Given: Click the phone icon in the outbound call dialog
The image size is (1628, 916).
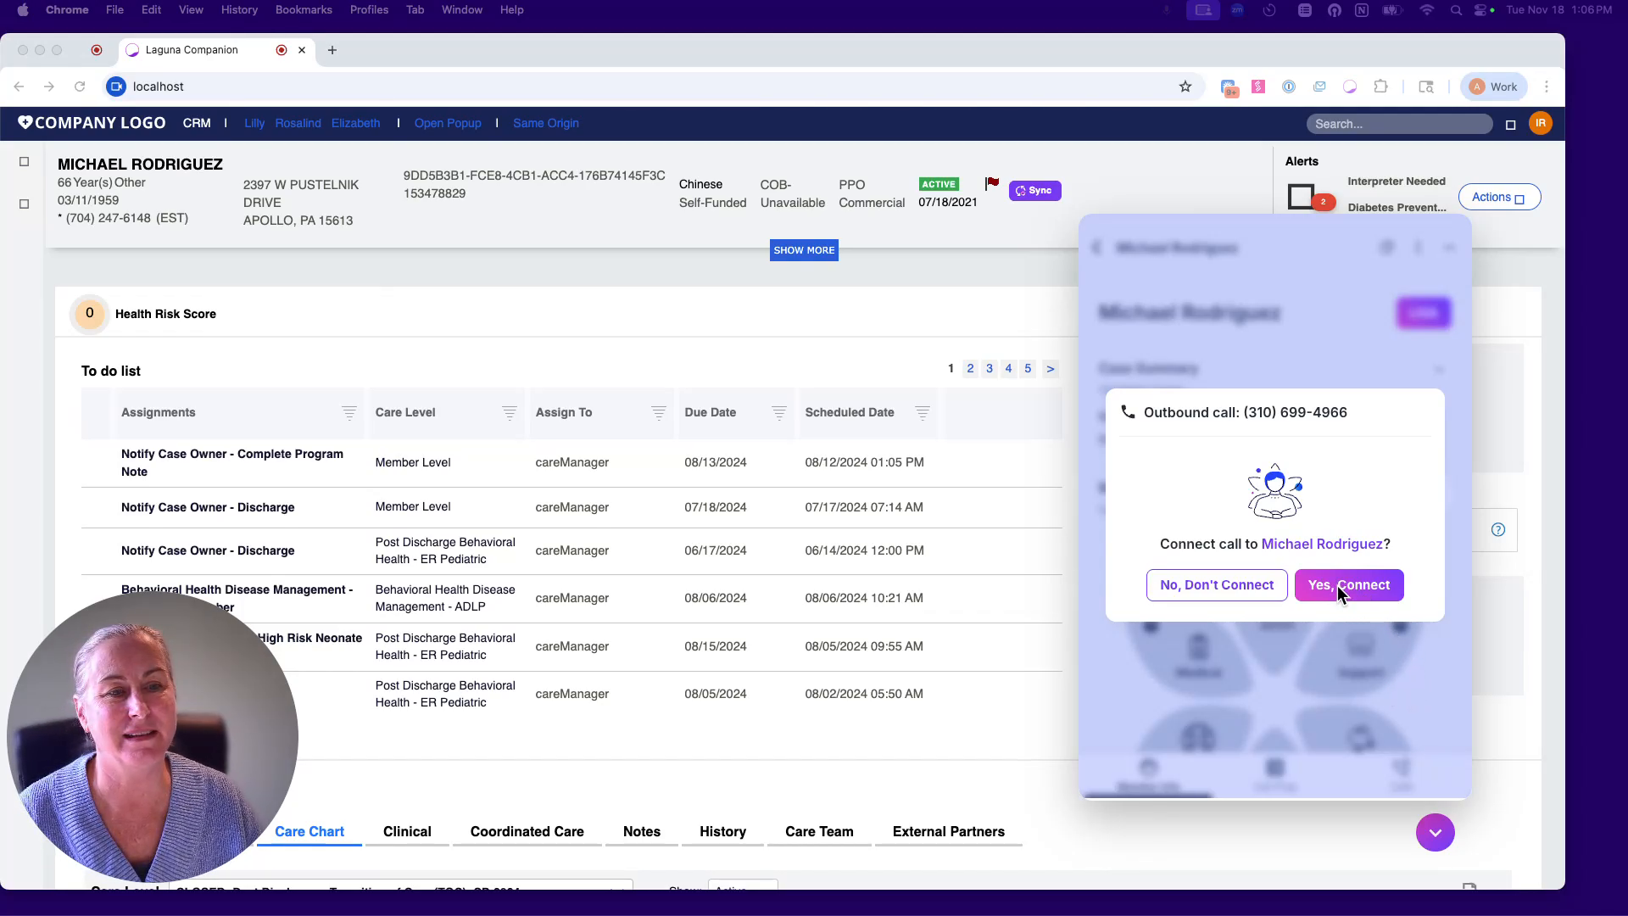Looking at the screenshot, I should tap(1128, 412).
